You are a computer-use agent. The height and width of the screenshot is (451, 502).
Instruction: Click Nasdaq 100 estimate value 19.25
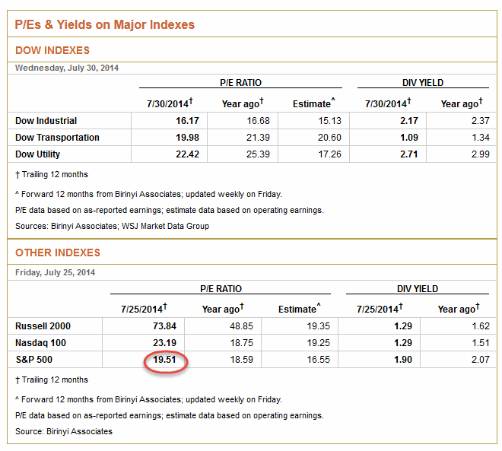318,343
